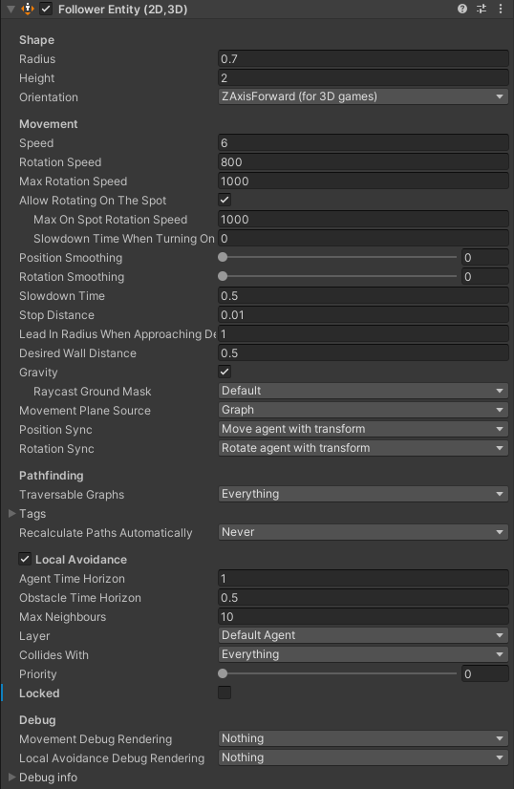Viewport: 514px width, 789px height.
Task: Click the Radius input field
Action: point(363,59)
